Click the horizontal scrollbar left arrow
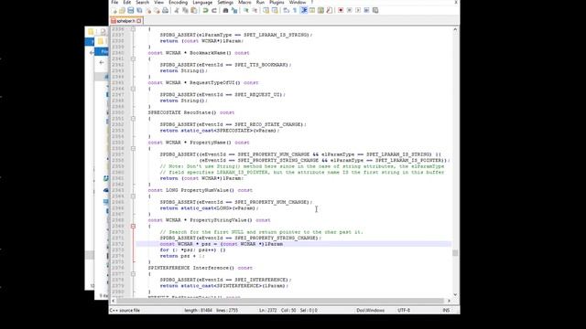Viewport: 586px width, 329px height. (114, 301)
